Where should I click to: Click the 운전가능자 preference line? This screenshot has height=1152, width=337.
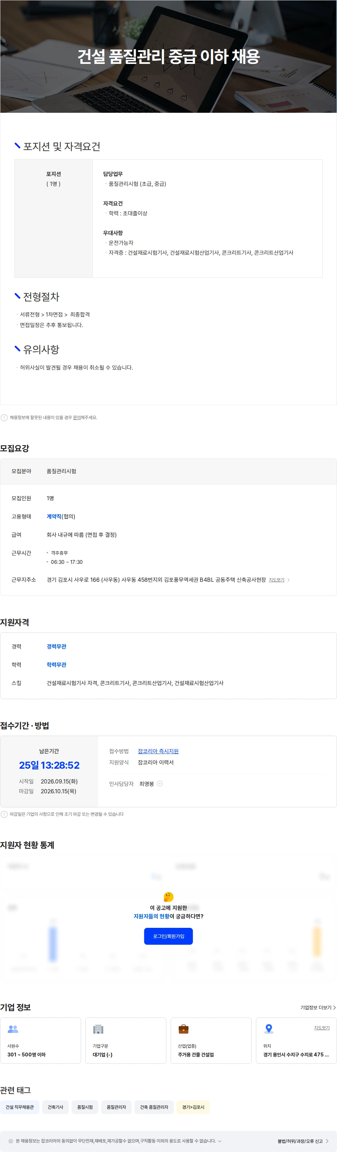point(121,242)
